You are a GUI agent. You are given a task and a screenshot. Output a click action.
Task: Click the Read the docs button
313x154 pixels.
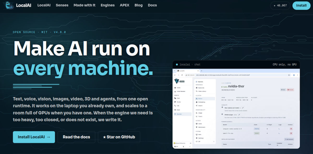[76, 137]
